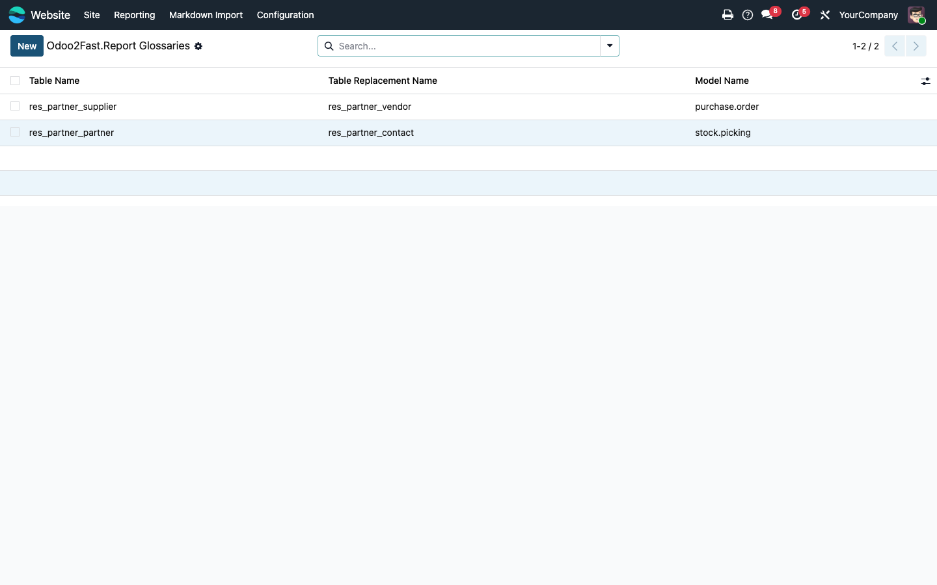Open the chat messages icon with badge 8
Viewport: 937px width, 585px height.
768,15
